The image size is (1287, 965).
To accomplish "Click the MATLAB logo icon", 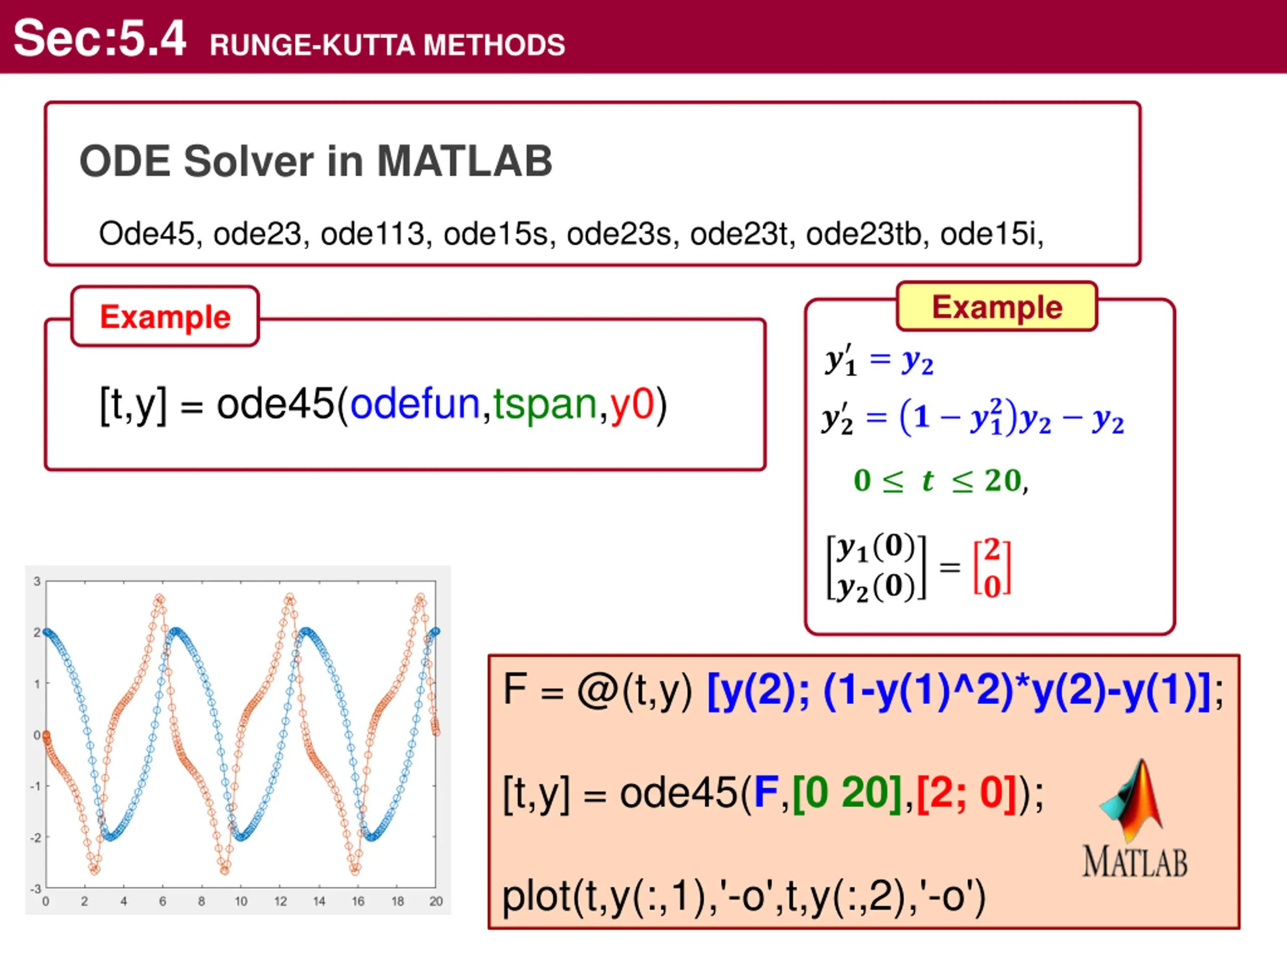I will pos(1132,802).
